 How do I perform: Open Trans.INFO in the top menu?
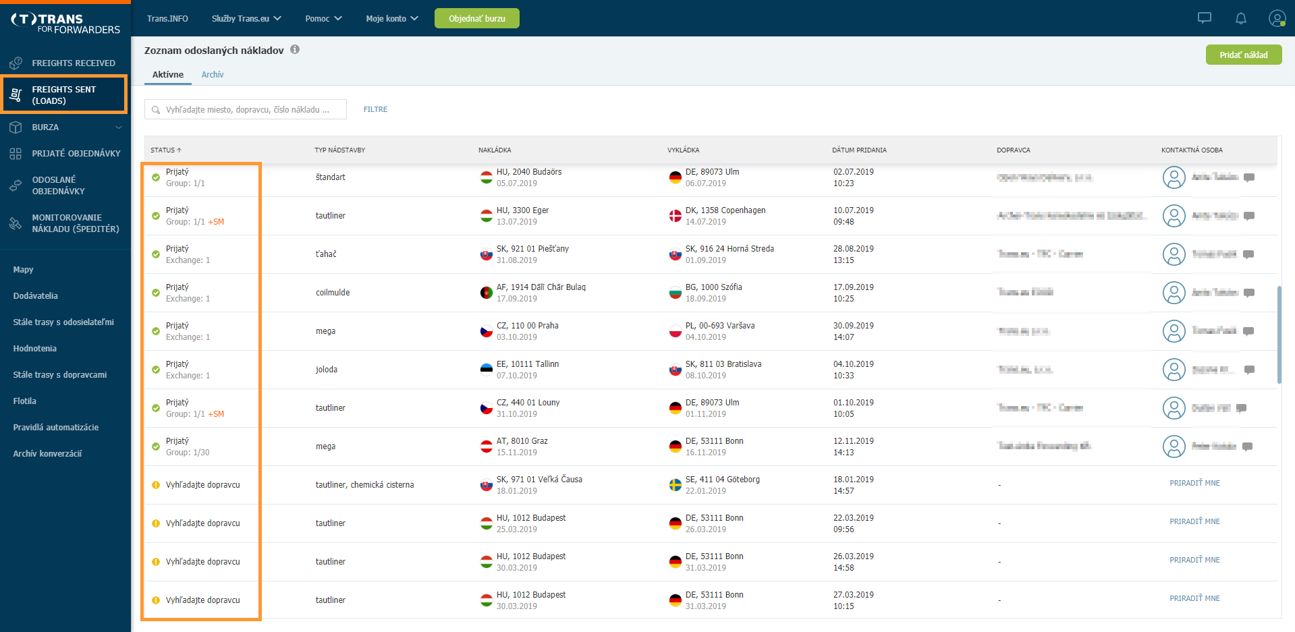[x=167, y=18]
